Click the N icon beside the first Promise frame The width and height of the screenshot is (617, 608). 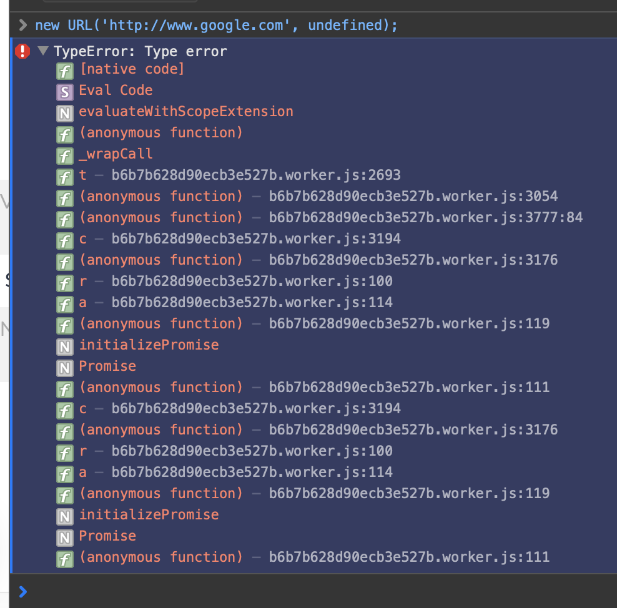pos(64,368)
